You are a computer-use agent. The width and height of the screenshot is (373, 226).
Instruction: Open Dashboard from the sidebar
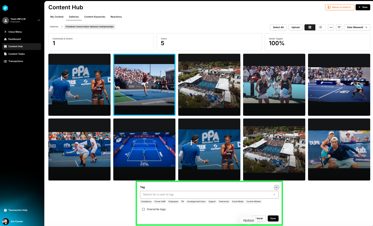(x=22, y=39)
